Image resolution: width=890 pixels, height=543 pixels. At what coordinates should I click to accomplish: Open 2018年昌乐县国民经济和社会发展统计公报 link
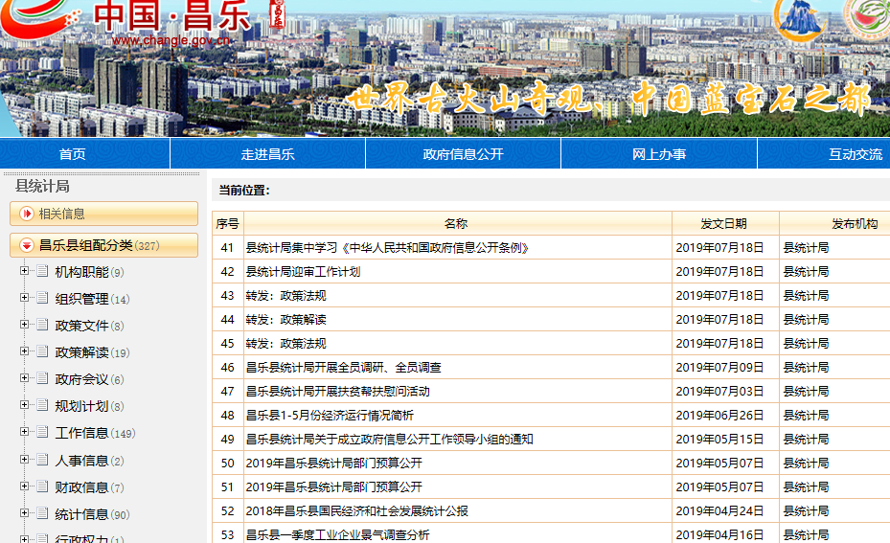[356, 511]
